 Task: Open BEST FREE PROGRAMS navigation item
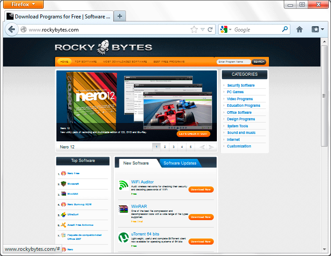169,62
